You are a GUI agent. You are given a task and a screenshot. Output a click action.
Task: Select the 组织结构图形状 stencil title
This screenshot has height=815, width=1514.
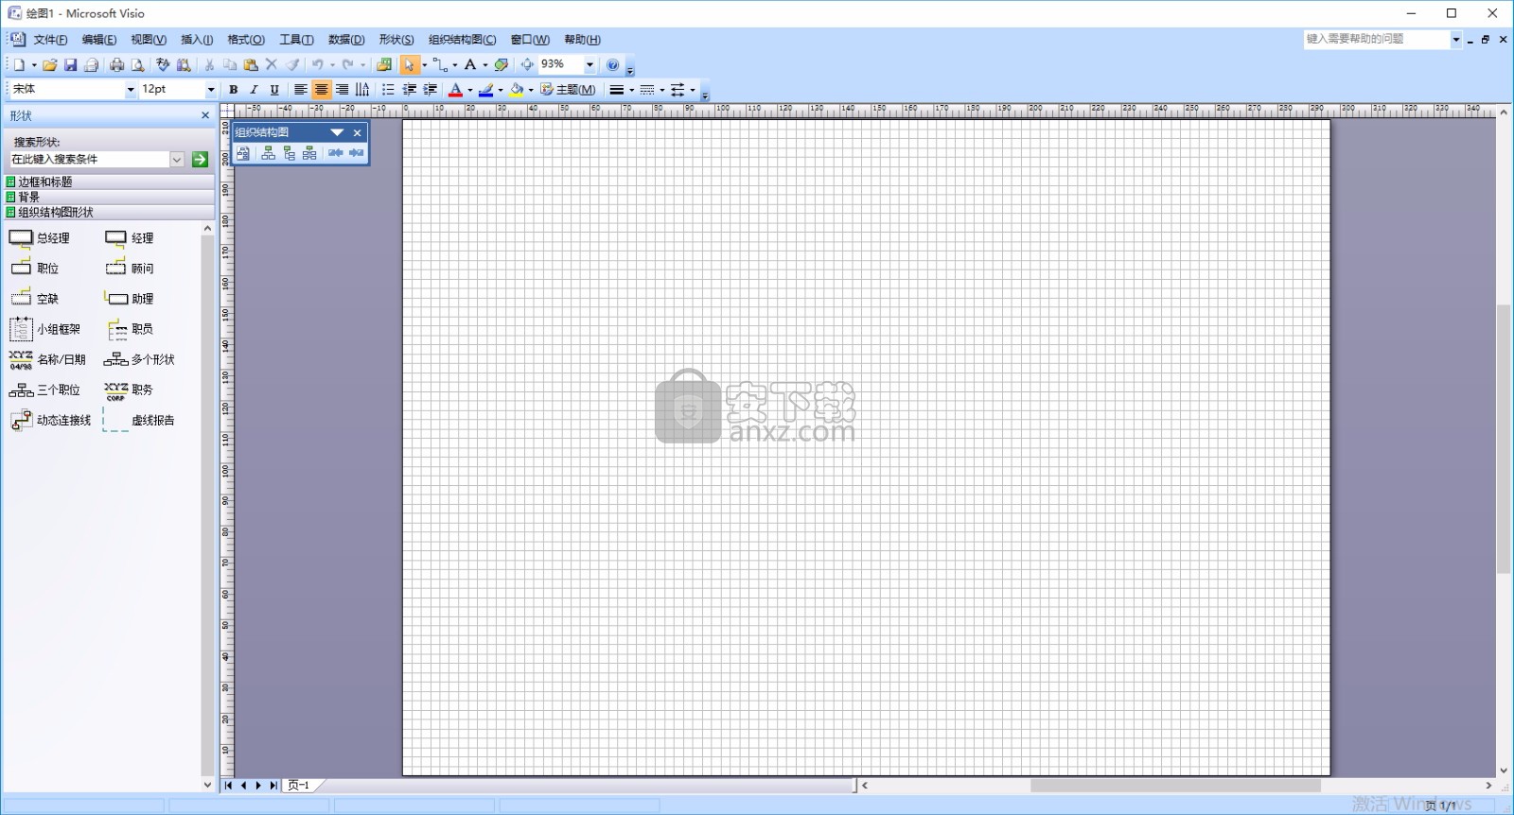(109, 212)
